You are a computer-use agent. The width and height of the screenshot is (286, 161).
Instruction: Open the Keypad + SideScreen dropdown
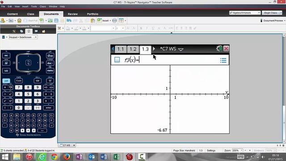(x=23, y=37)
